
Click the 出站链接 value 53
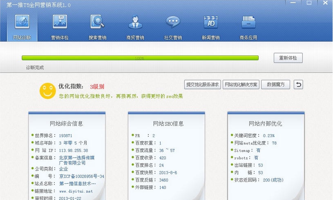(261, 165)
